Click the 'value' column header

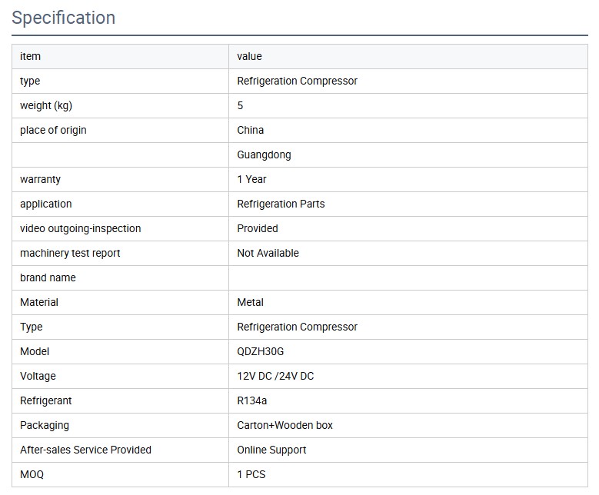[x=249, y=56]
